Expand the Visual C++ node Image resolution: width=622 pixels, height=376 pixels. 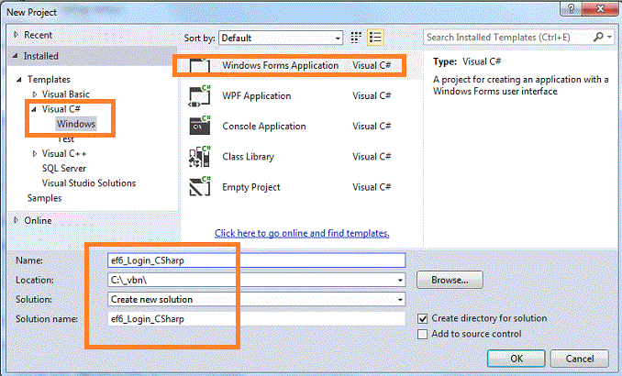tap(35, 153)
